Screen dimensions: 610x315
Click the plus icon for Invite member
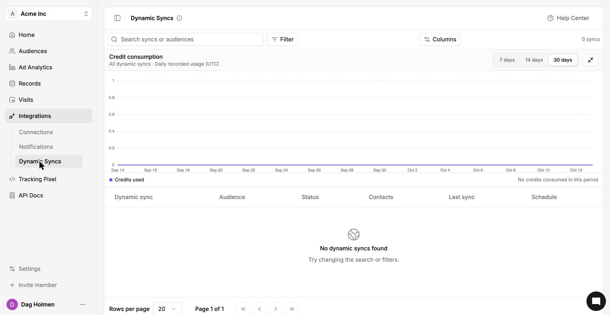[12, 285]
